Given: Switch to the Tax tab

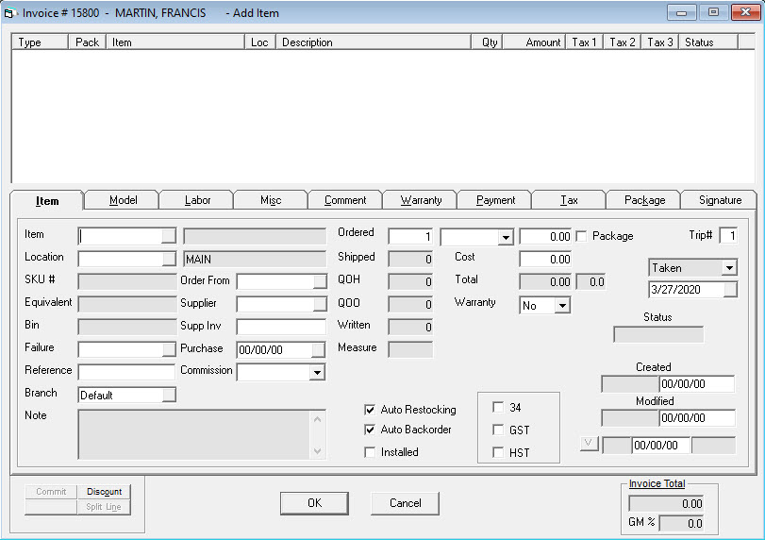Looking at the screenshot, I should (569, 200).
